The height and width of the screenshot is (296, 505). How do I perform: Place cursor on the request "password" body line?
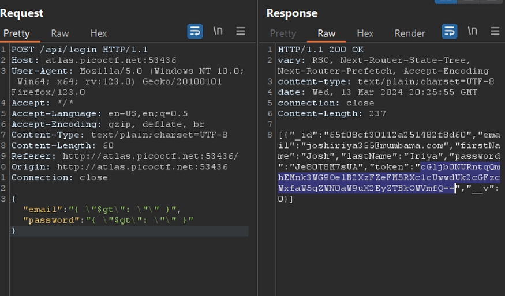point(108,220)
